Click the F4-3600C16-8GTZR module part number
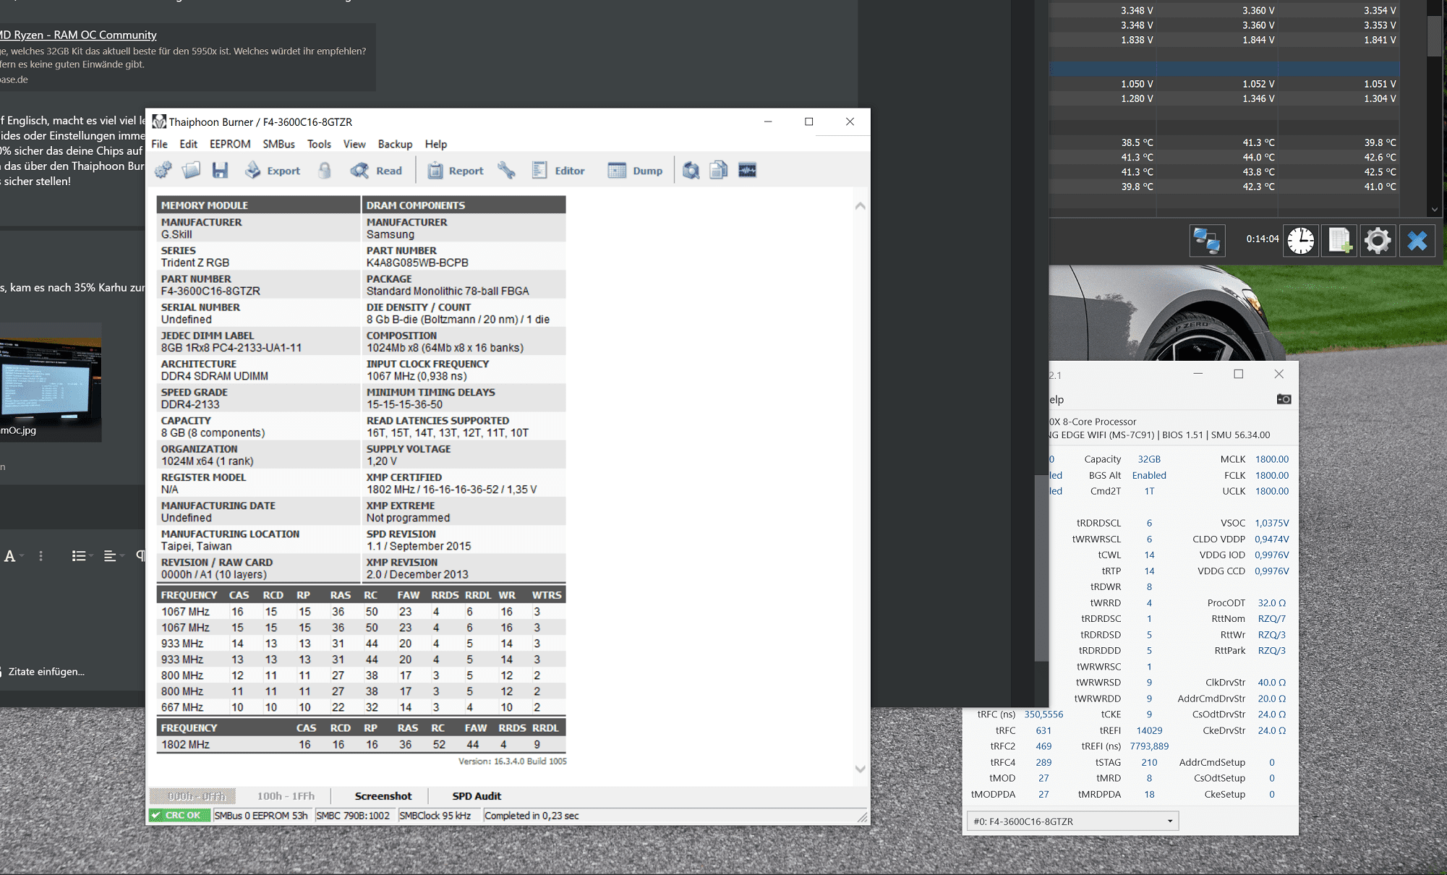The height and width of the screenshot is (875, 1447). [210, 291]
